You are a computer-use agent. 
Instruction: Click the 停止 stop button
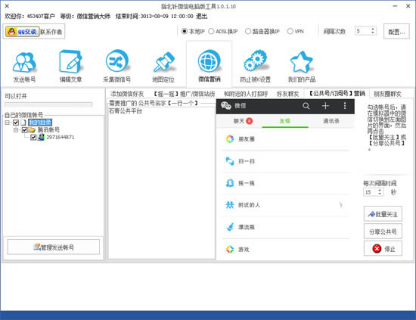pos(383,249)
